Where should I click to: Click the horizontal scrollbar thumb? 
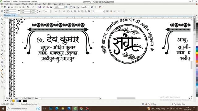(x=126, y=98)
